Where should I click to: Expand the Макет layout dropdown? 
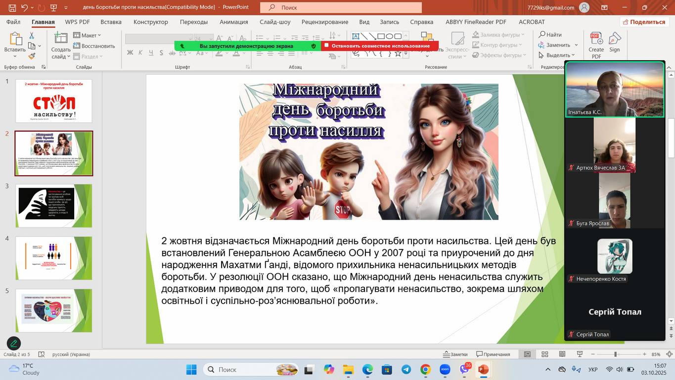(x=88, y=35)
